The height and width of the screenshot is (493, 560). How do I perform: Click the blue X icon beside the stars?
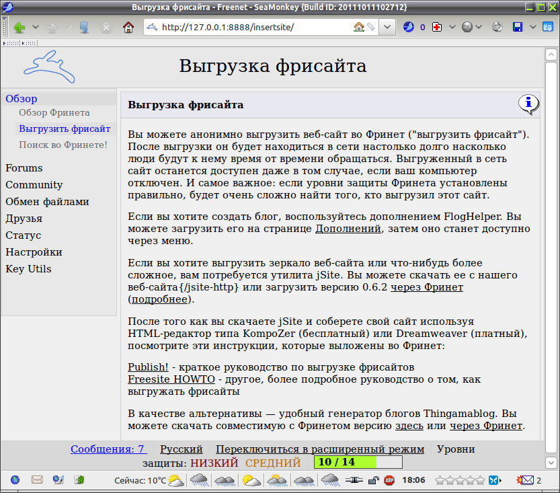494,480
